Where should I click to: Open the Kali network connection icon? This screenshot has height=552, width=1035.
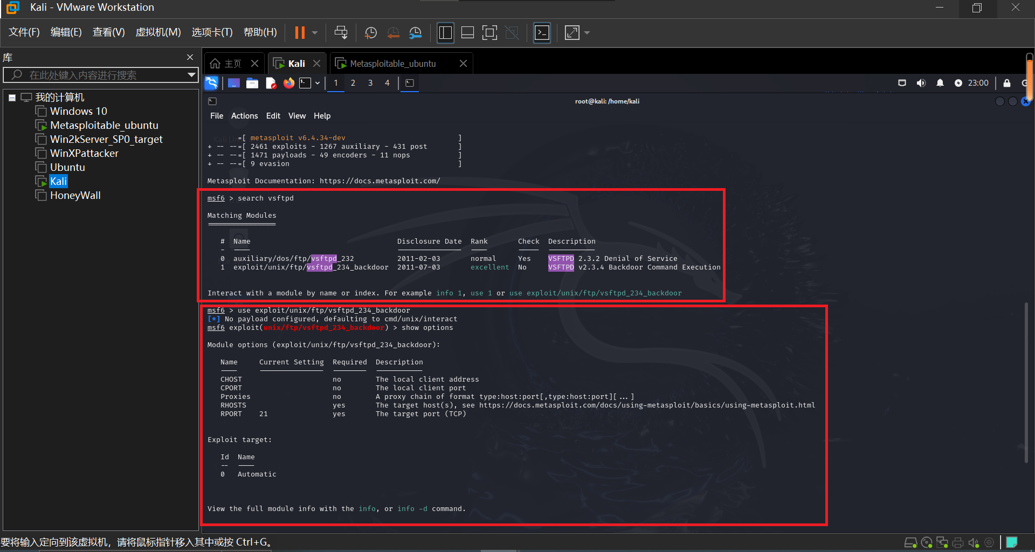[x=902, y=83]
